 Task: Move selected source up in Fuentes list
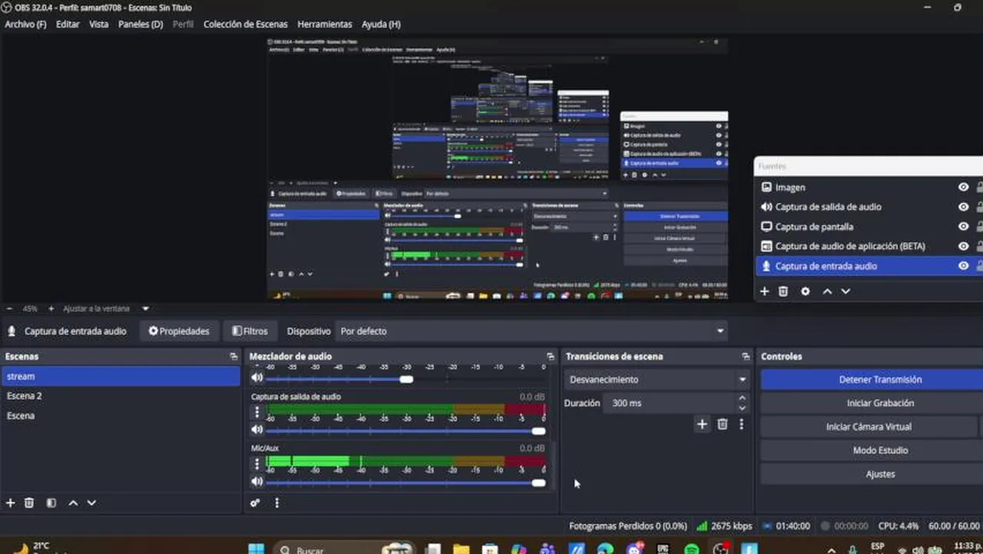[x=828, y=292]
